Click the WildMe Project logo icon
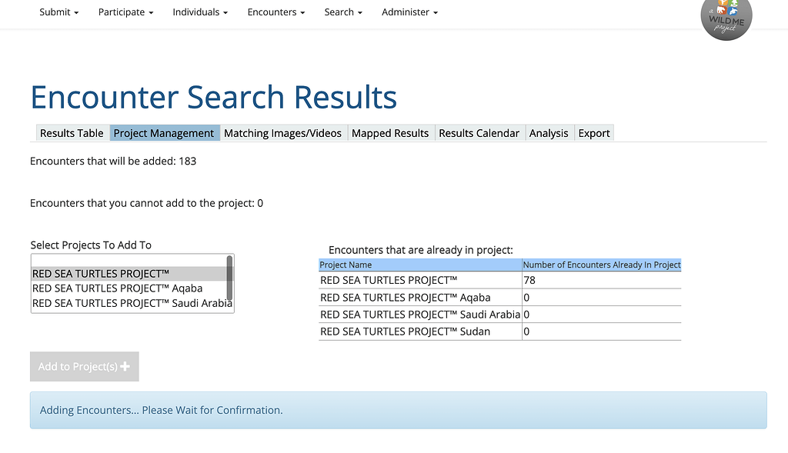The image size is (788, 453). pos(726,18)
